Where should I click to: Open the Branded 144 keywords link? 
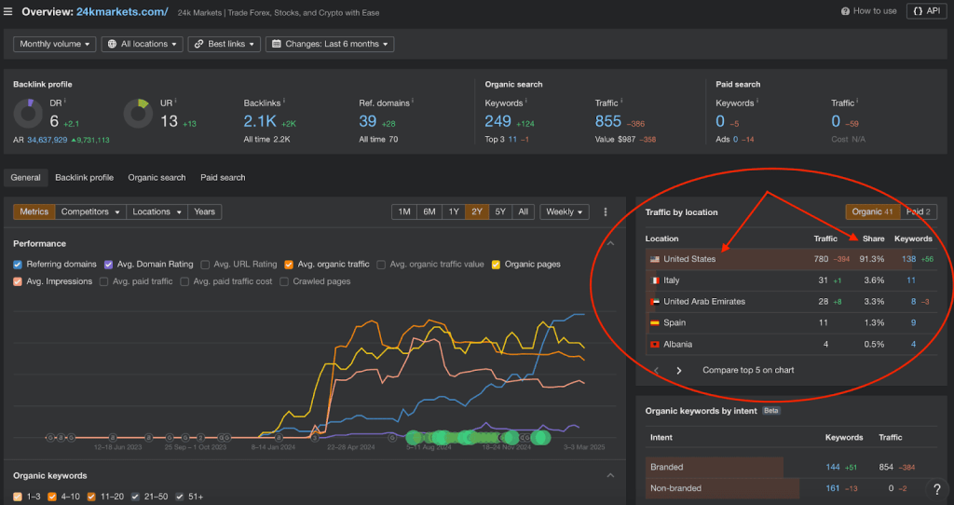pyautogui.click(x=832, y=468)
